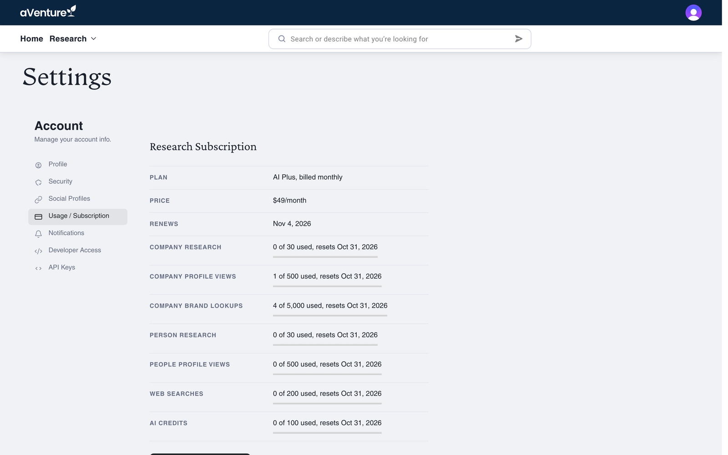Click the Developer Access code icon
This screenshot has height=455, width=728.
point(38,251)
